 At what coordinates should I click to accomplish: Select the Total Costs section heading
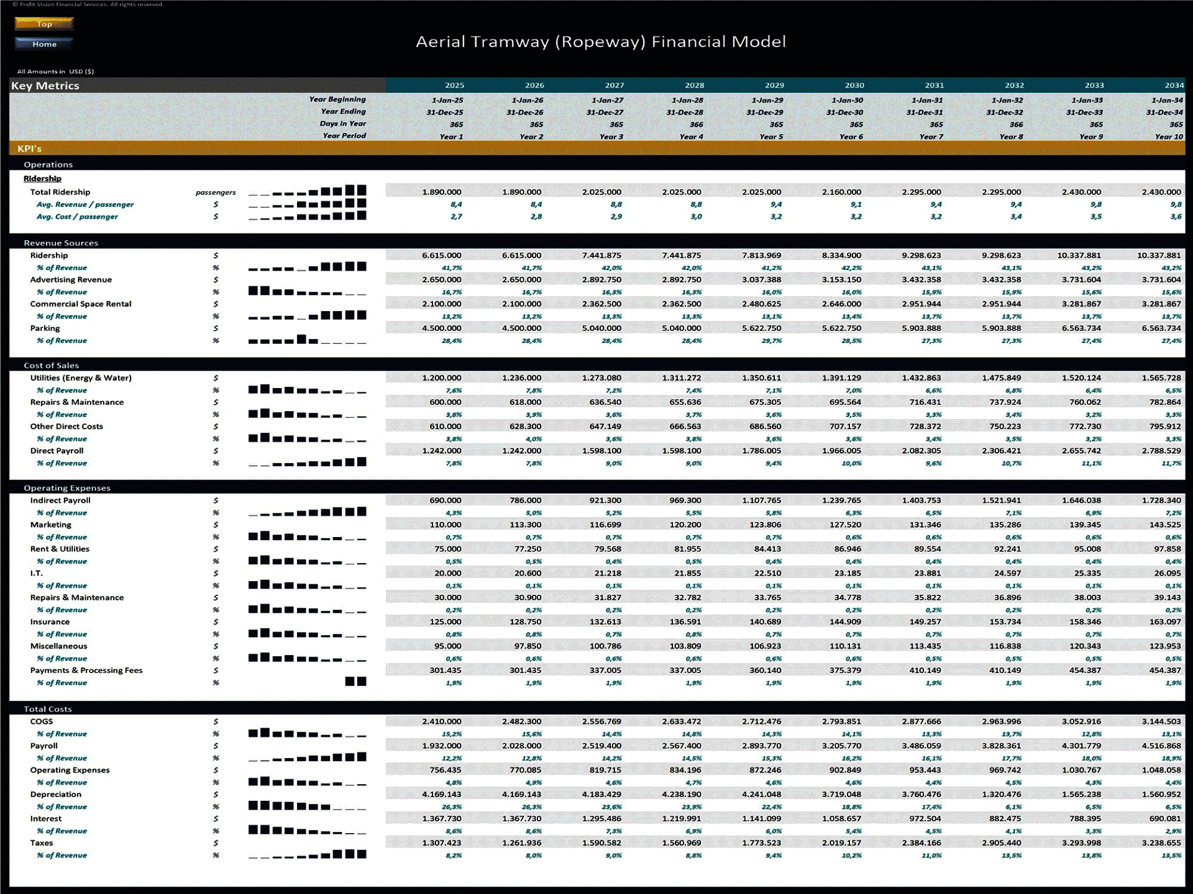pyautogui.click(x=48, y=709)
